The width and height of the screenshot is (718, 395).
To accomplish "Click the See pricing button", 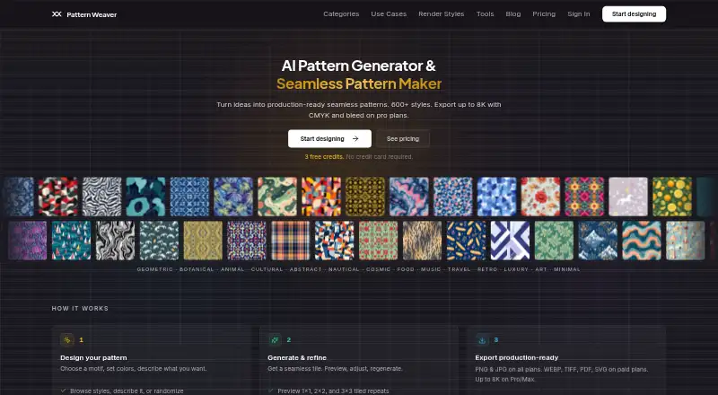I will coord(403,139).
